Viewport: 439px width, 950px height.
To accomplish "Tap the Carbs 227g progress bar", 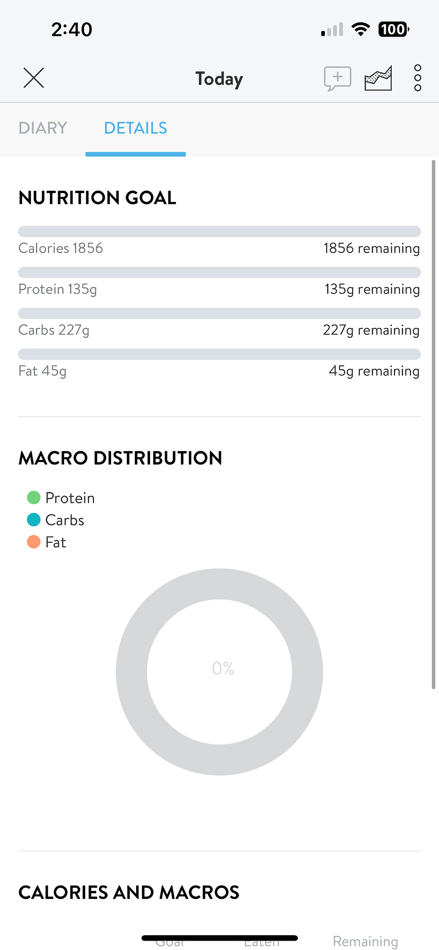I will point(219,313).
